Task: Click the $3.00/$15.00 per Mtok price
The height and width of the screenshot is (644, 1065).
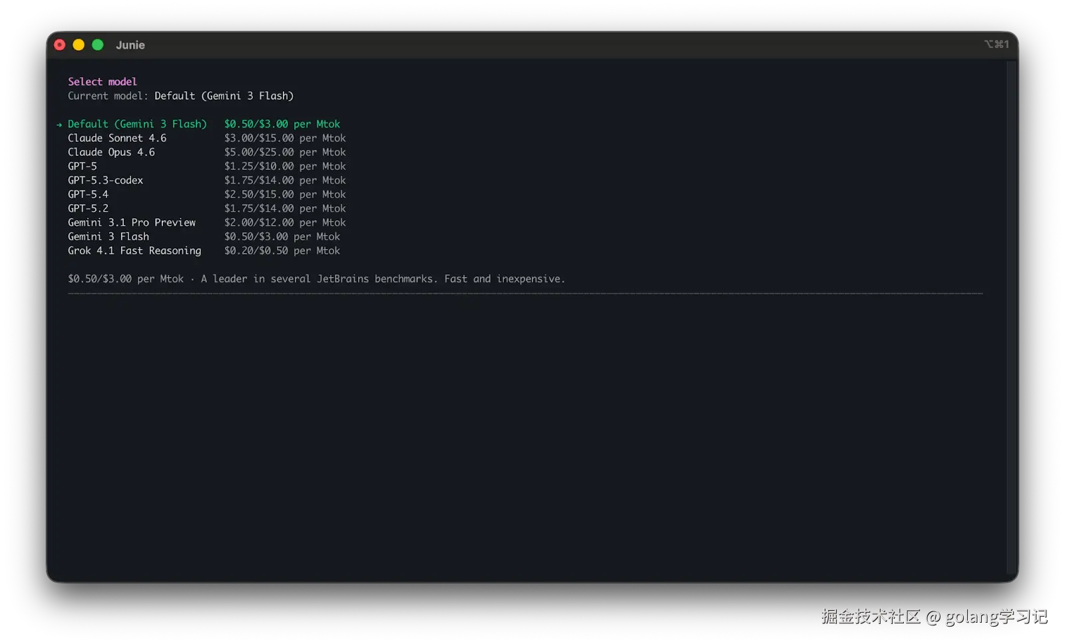Action: pos(285,138)
